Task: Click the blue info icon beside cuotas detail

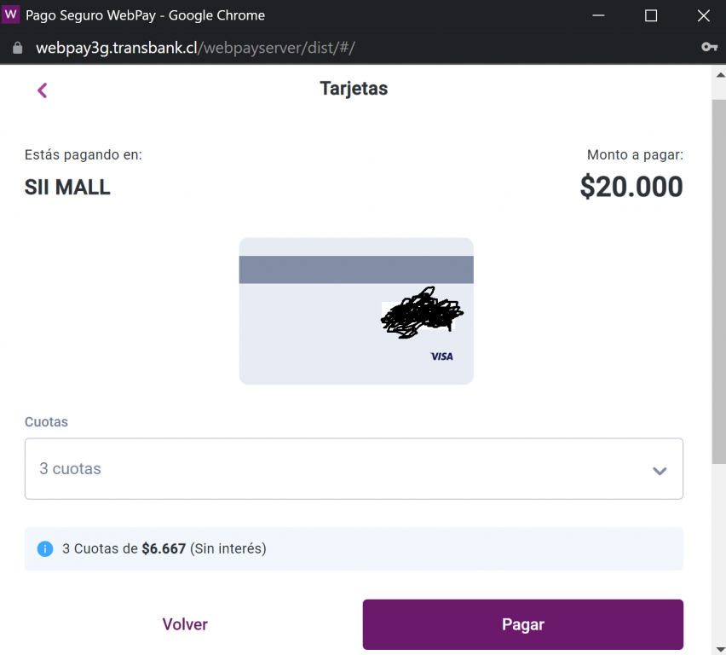Action: tap(45, 548)
